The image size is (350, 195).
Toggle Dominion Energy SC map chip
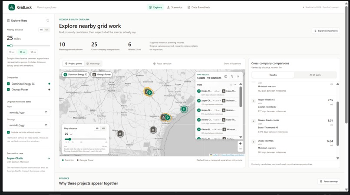(x=76, y=74)
